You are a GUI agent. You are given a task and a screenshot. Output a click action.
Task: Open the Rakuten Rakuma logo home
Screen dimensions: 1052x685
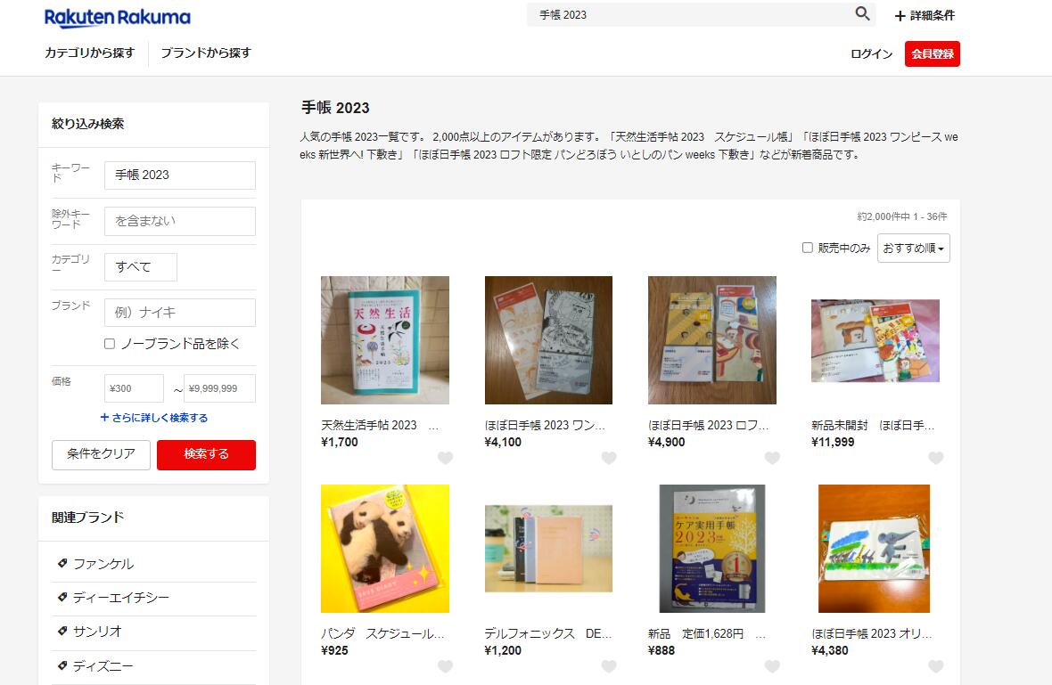pyautogui.click(x=118, y=18)
